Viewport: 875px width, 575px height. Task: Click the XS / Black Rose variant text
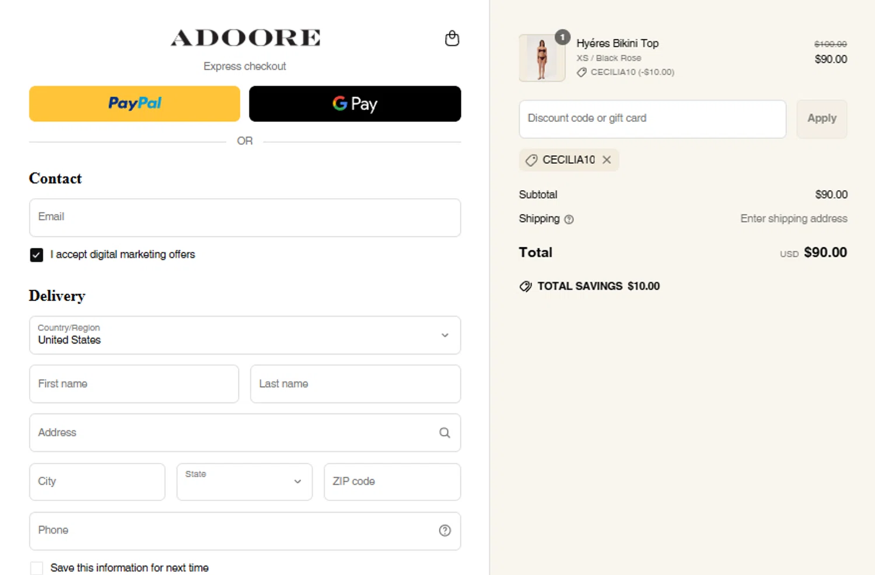click(x=609, y=58)
